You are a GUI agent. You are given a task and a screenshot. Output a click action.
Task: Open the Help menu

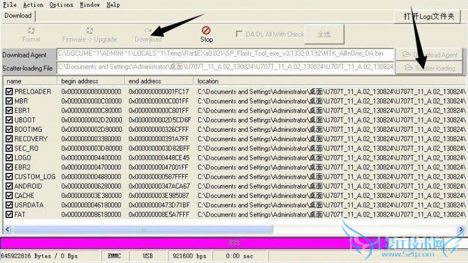(x=113, y=5)
